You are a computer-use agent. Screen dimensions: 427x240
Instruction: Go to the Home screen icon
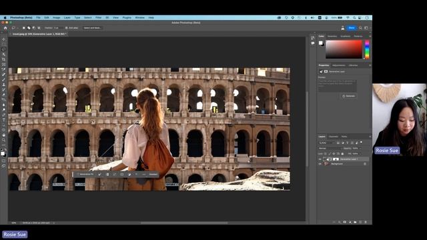pyautogui.click(x=5, y=28)
